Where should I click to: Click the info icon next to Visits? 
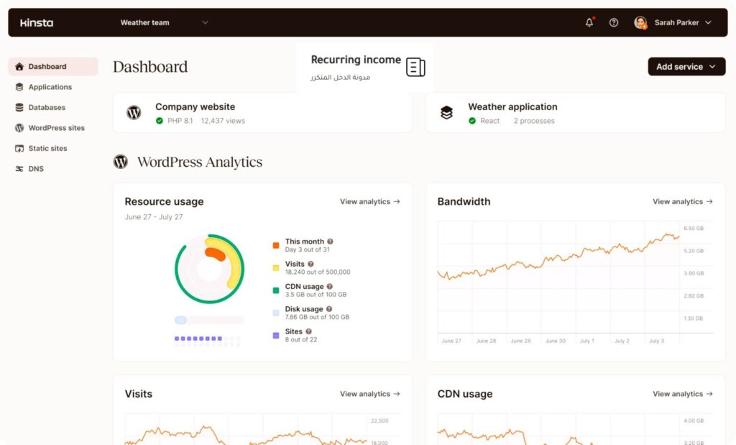coord(310,264)
